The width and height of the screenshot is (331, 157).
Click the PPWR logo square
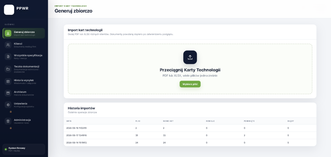tap(9, 10)
